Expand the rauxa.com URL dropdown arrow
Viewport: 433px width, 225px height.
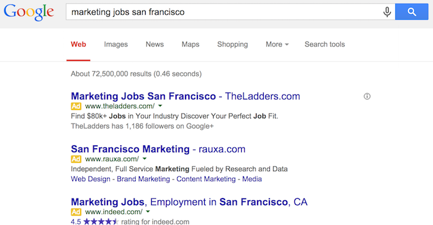click(145, 159)
